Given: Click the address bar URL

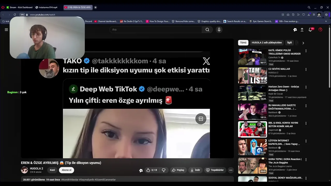Looking at the screenshot, I should tap(43, 15).
